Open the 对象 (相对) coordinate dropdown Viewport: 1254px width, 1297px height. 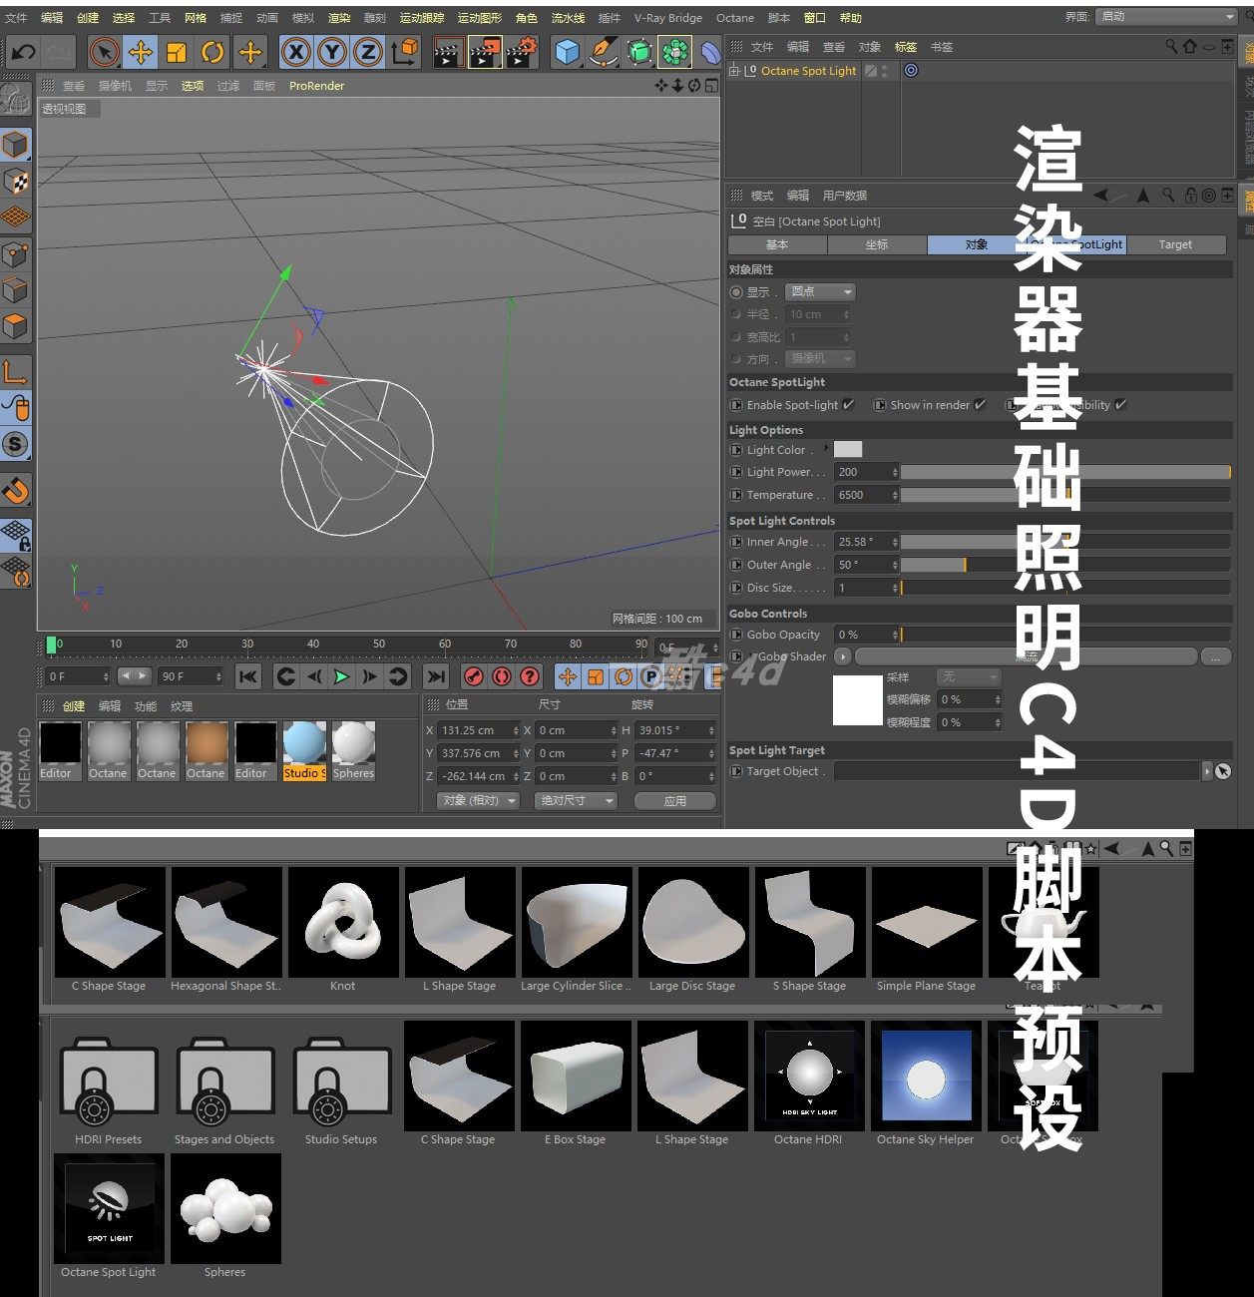pyautogui.click(x=479, y=800)
